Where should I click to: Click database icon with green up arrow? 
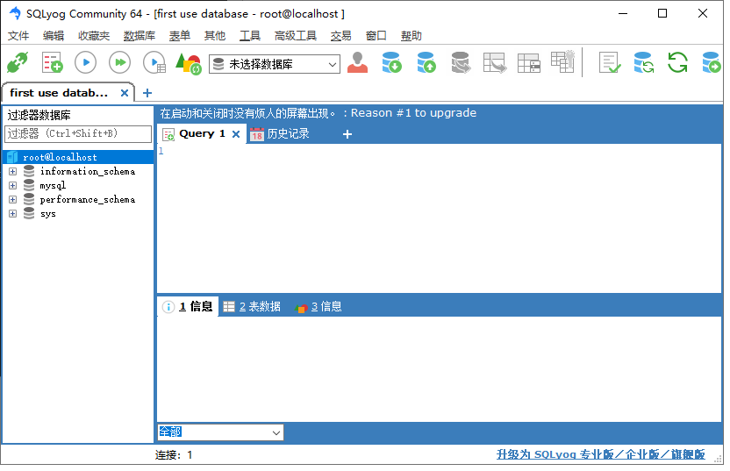click(426, 63)
